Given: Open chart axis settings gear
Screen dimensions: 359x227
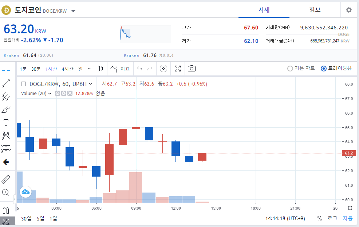Looking at the screenshot, I should (350, 208).
